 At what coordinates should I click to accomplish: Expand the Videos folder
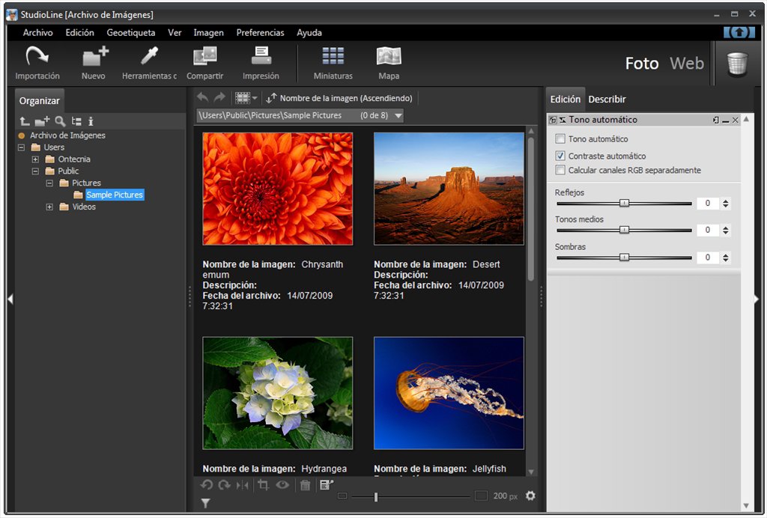[49, 207]
